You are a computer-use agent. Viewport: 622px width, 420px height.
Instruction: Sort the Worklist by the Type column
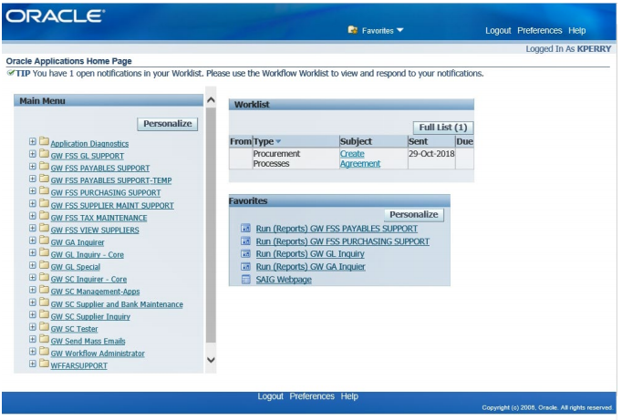[267, 141]
